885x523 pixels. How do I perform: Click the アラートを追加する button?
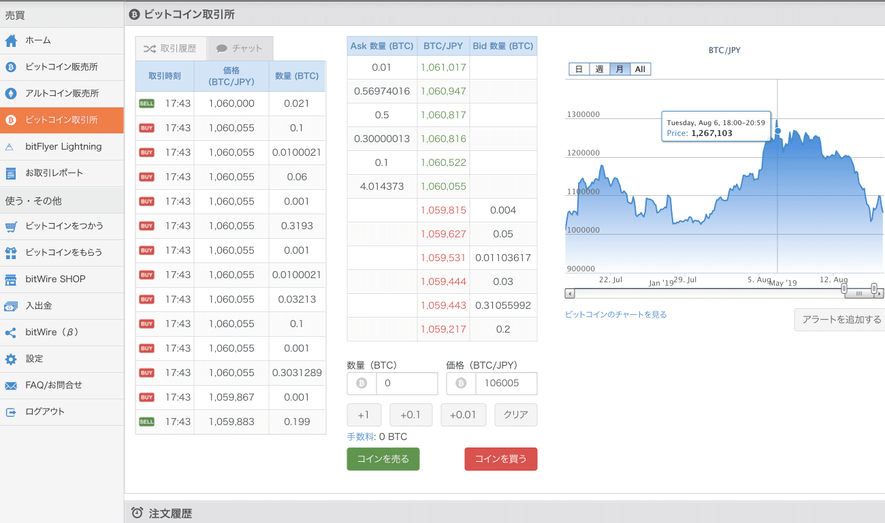pyautogui.click(x=841, y=320)
